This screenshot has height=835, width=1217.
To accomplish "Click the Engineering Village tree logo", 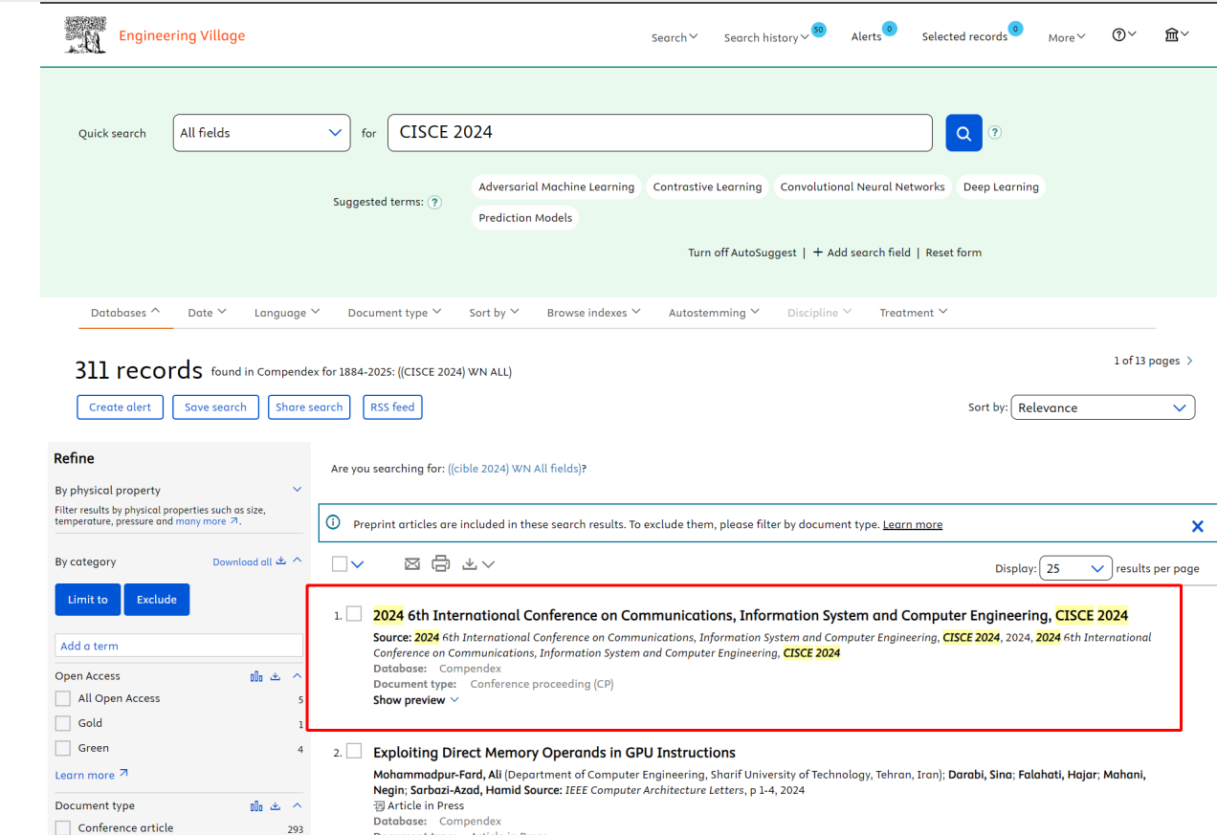I will click(x=85, y=35).
